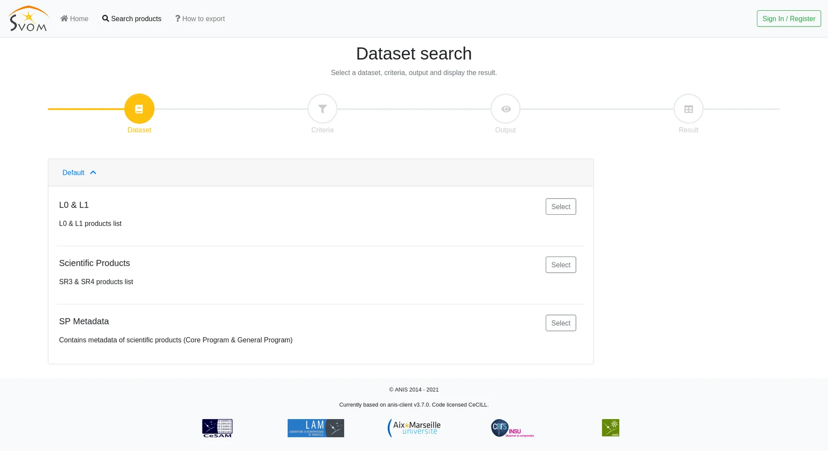Click the Criteria funnel step icon
The width and height of the screenshot is (828, 451).
[322, 109]
